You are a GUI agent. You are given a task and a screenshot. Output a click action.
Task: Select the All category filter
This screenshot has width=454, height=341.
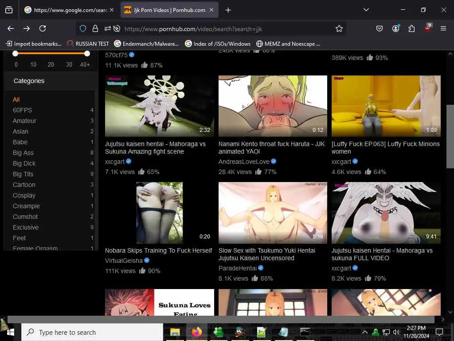click(x=16, y=99)
